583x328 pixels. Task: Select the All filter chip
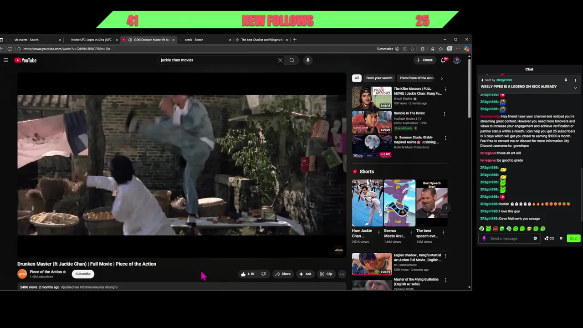(357, 78)
